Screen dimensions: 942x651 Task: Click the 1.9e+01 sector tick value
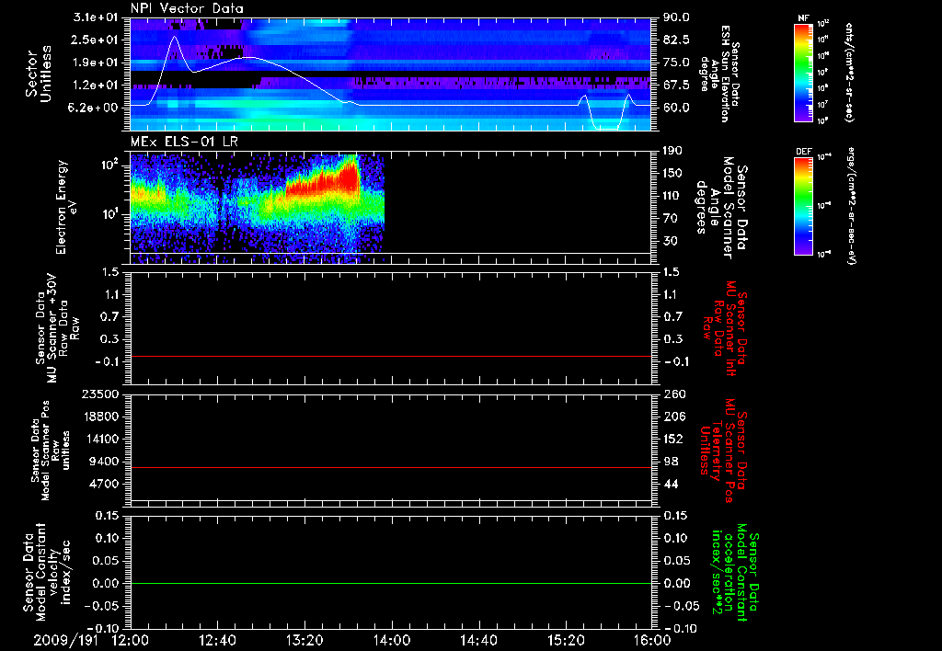tap(96, 63)
